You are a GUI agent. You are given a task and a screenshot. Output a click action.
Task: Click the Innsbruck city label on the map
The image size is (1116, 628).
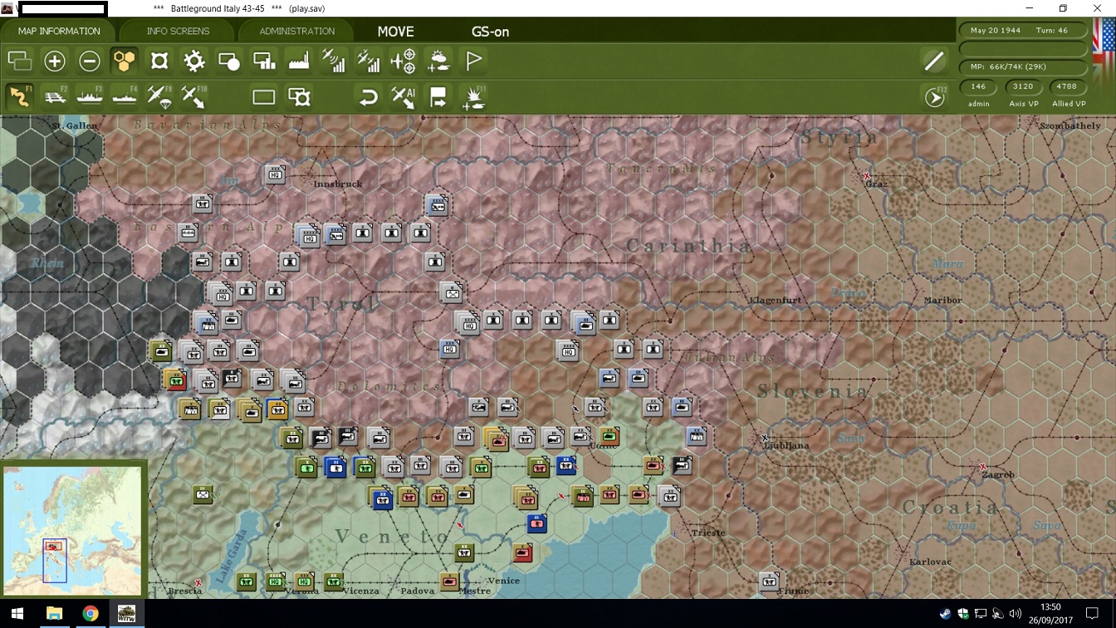[x=338, y=184]
